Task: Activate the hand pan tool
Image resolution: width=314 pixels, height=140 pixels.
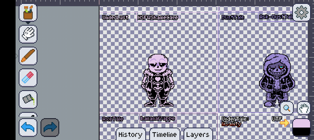Action: [304, 108]
